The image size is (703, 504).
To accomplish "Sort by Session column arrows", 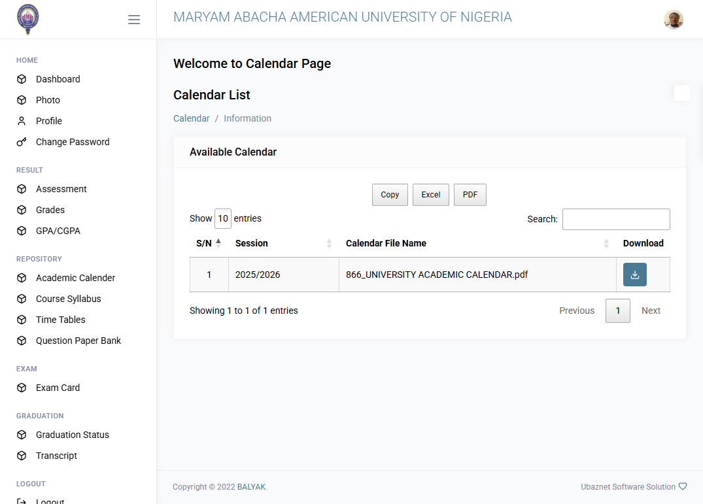I will [x=329, y=243].
